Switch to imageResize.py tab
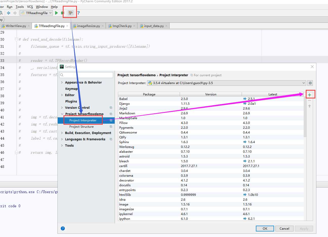328x237 pixels. [x=88, y=26]
